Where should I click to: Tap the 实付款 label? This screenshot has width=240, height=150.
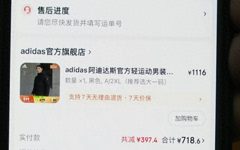coord(30,138)
